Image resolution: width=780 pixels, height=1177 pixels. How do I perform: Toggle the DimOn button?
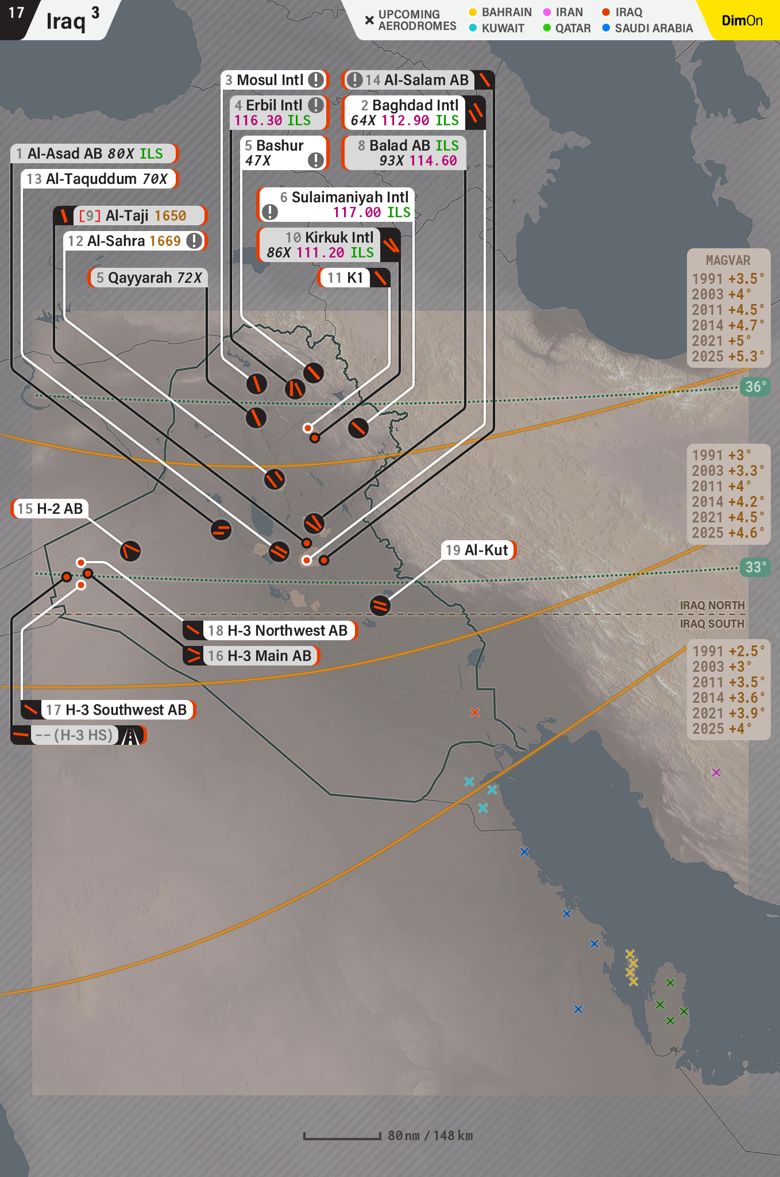(x=742, y=21)
